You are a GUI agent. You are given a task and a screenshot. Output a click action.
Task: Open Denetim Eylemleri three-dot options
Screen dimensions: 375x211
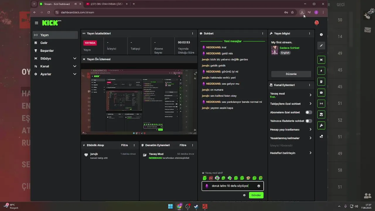coord(192,145)
